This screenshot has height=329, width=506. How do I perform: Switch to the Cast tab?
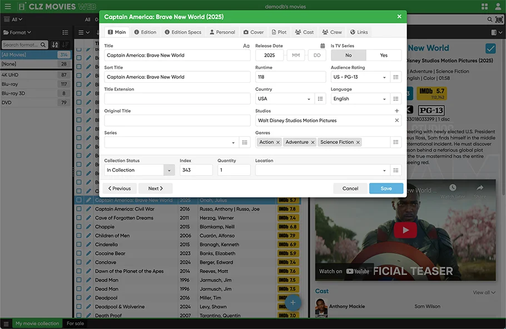(x=304, y=32)
